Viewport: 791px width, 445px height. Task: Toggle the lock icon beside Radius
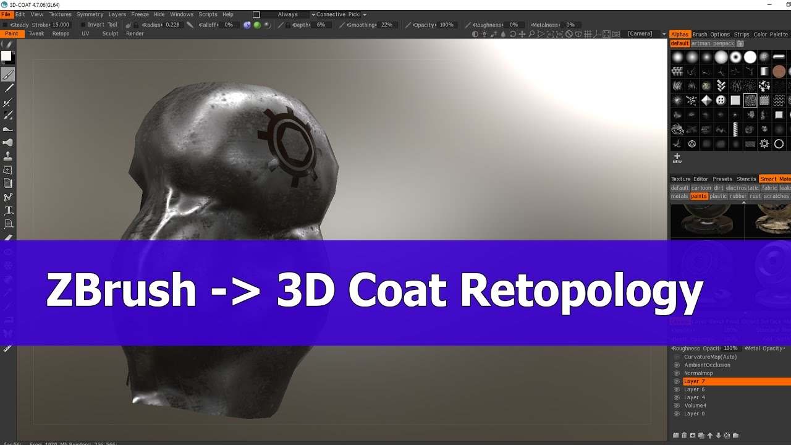(x=137, y=25)
